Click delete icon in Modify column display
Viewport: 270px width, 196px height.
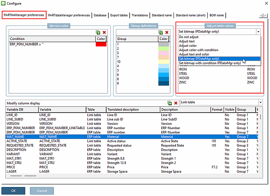tap(176, 103)
